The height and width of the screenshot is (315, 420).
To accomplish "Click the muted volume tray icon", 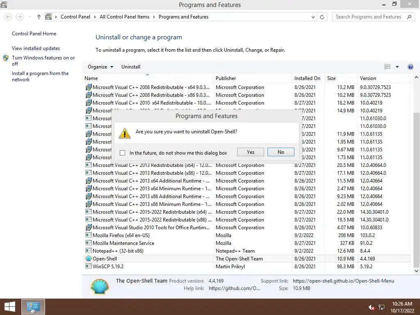I will (371, 307).
